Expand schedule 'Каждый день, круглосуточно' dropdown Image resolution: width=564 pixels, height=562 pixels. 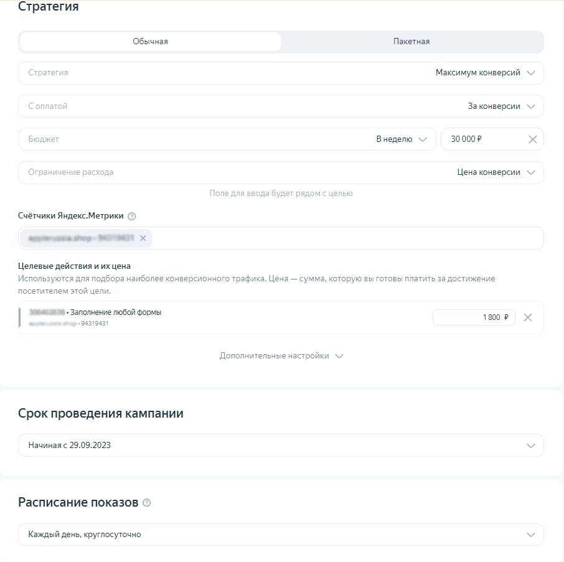(x=281, y=535)
